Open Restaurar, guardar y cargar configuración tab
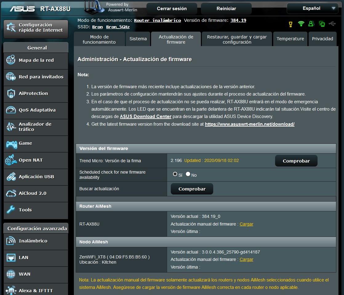Viewport: 344px width, 295px height. 237,39
